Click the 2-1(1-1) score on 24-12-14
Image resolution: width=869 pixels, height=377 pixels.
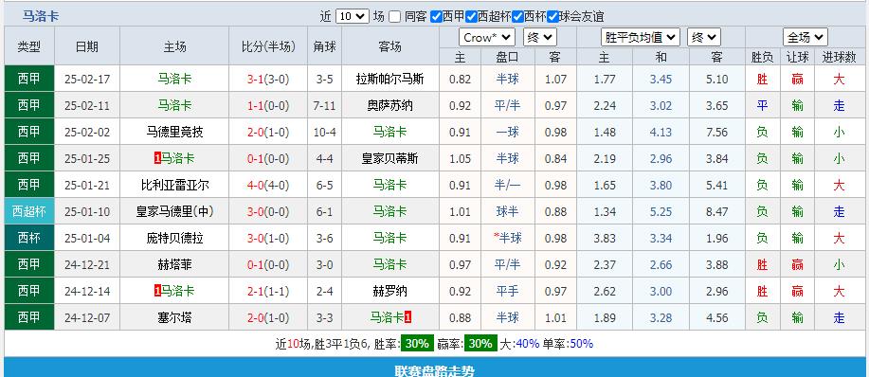pyautogui.click(x=268, y=292)
